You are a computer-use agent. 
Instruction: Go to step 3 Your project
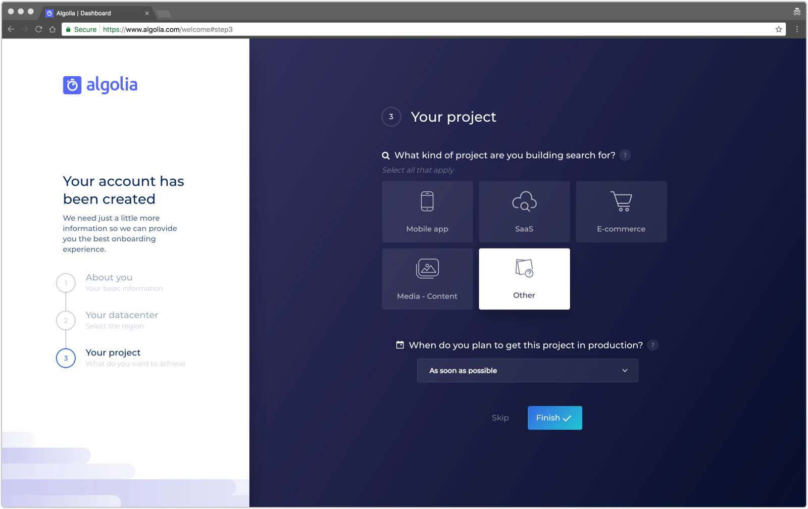click(x=121, y=358)
